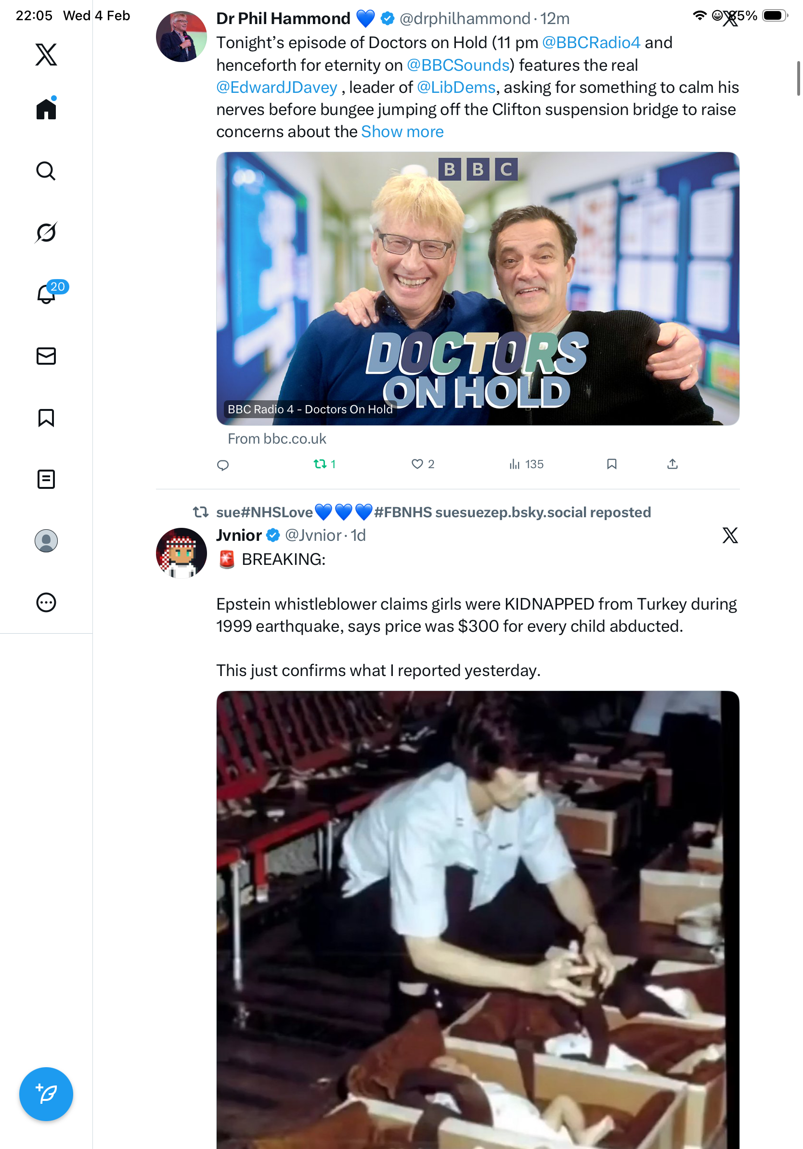The image size is (803, 1149).
Task: Open the More options circle menu
Action: [x=46, y=602]
